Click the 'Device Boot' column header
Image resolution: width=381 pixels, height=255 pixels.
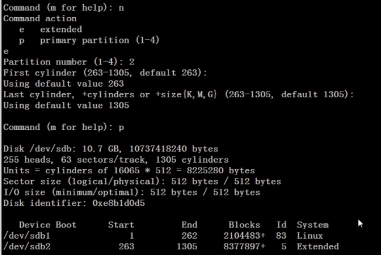pyautogui.click(x=47, y=225)
